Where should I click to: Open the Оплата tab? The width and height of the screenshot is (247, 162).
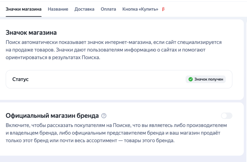[x=108, y=9]
